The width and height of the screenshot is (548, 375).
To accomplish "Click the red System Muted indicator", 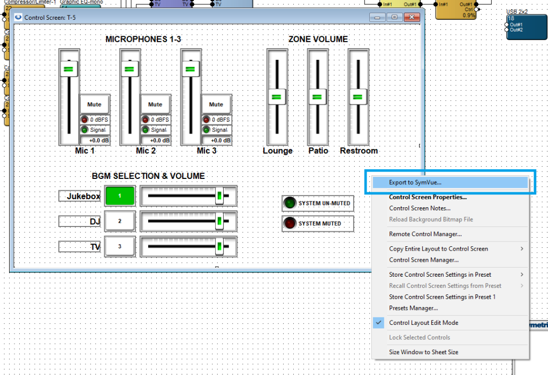I will pyautogui.click(x=290, y=223).
